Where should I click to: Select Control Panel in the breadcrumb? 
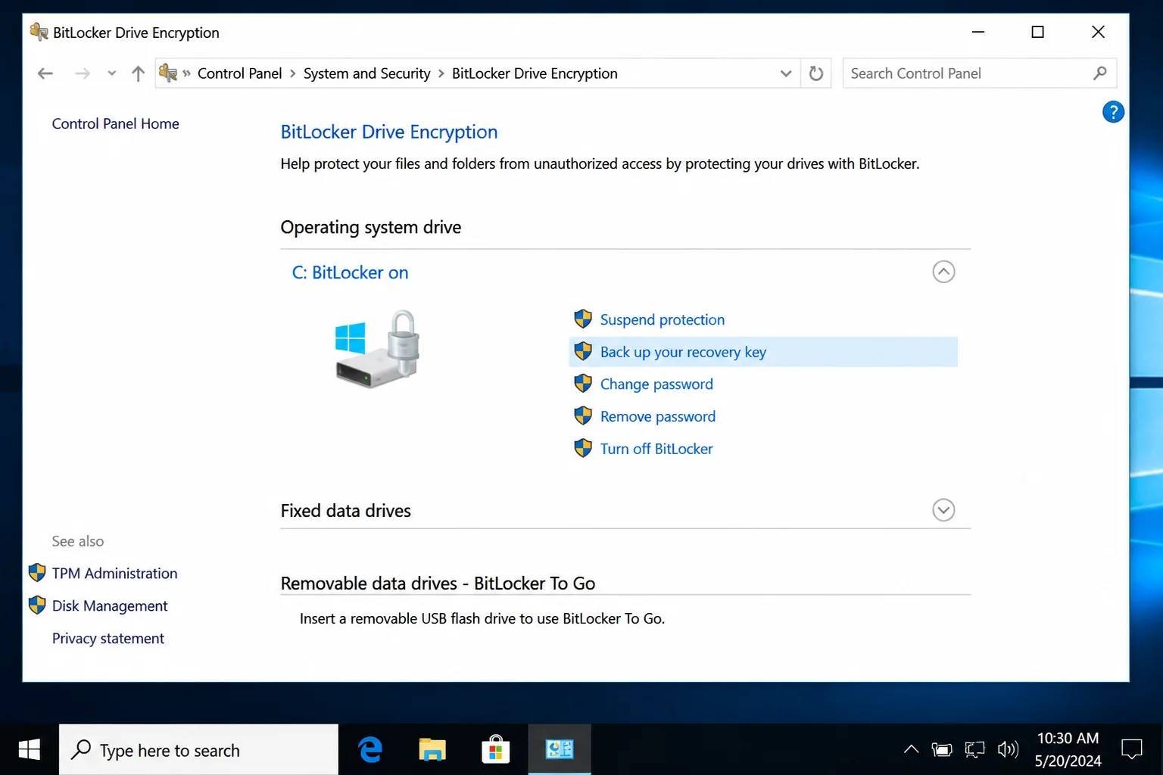point(239,73)
